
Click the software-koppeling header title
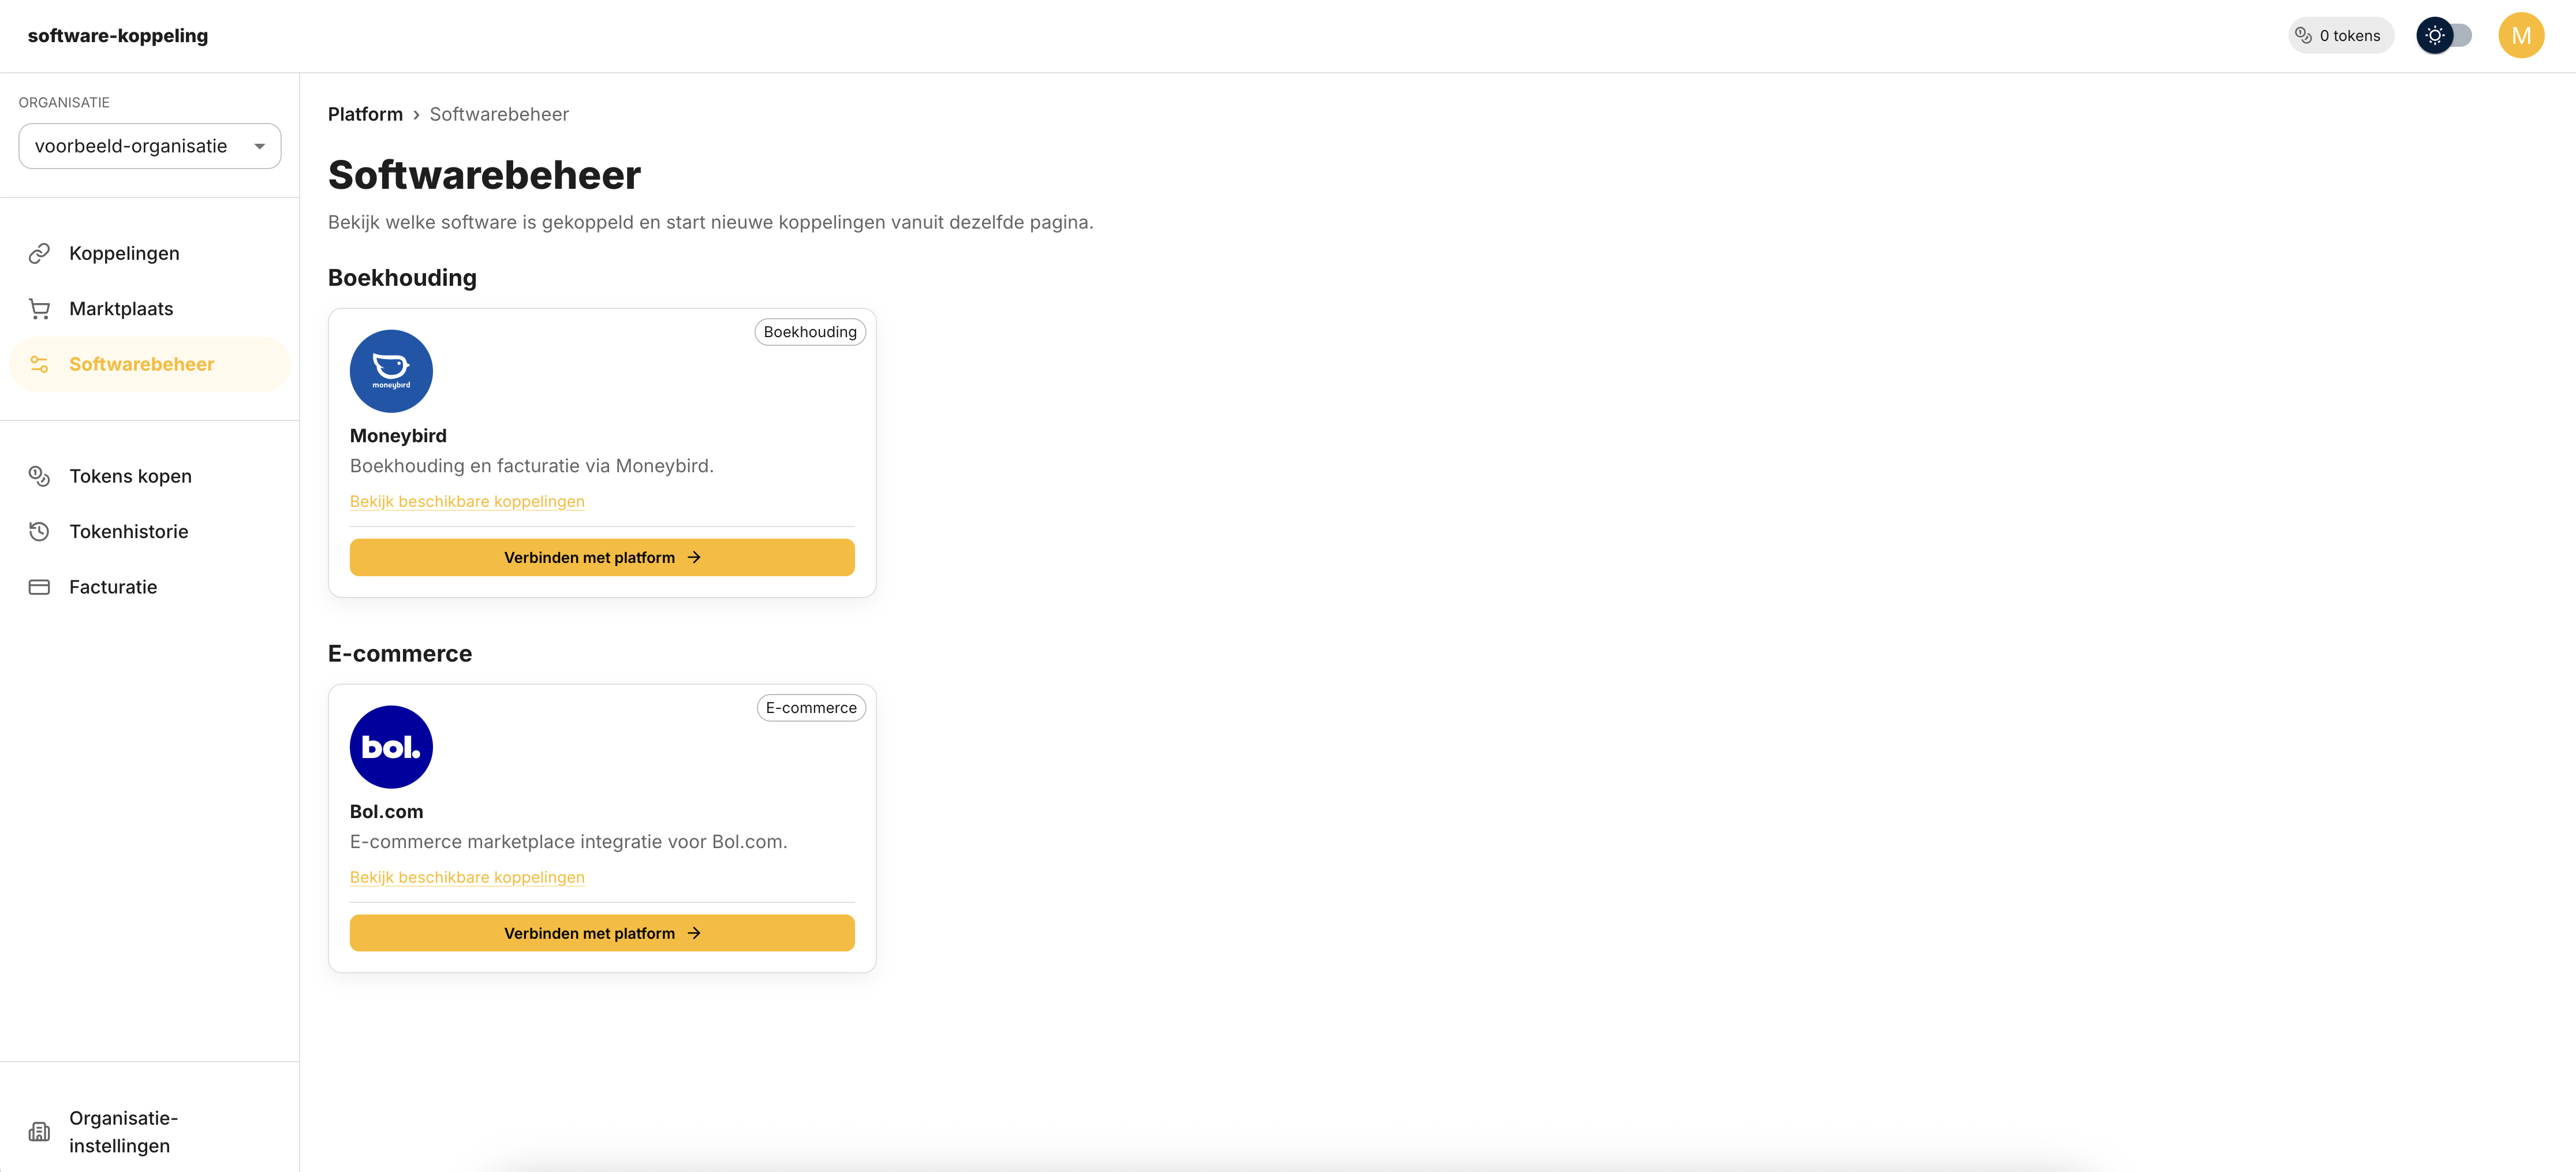118,36
